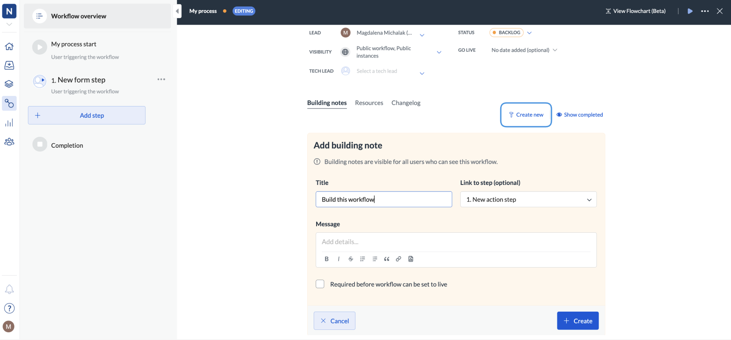Close the workflow editor with X
The height and width of the screenshot is (340, 731).
(720, 11)
